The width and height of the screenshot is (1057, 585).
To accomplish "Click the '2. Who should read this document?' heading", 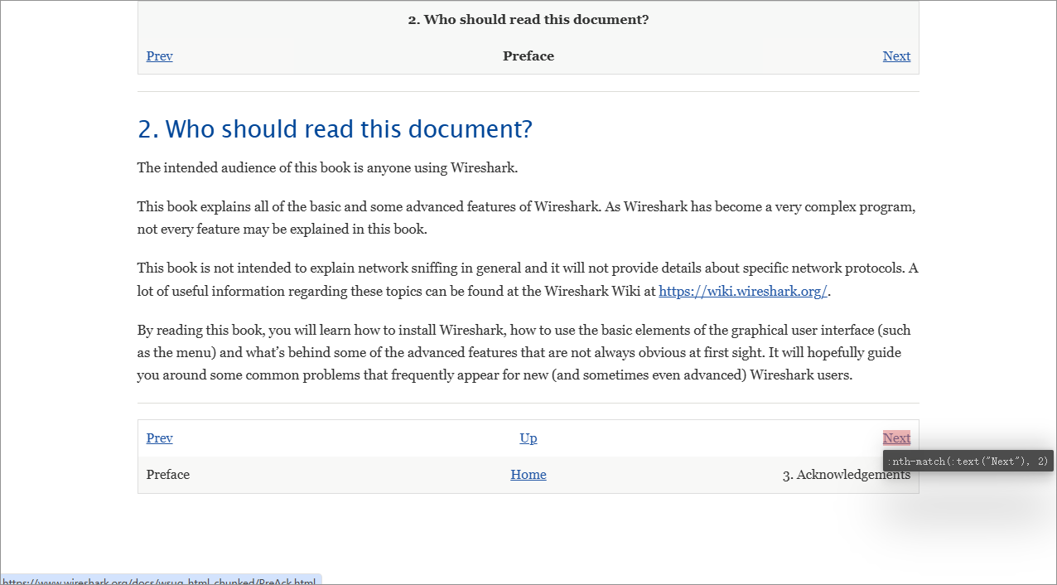I will pyautogui.click(x=335, y=129).
